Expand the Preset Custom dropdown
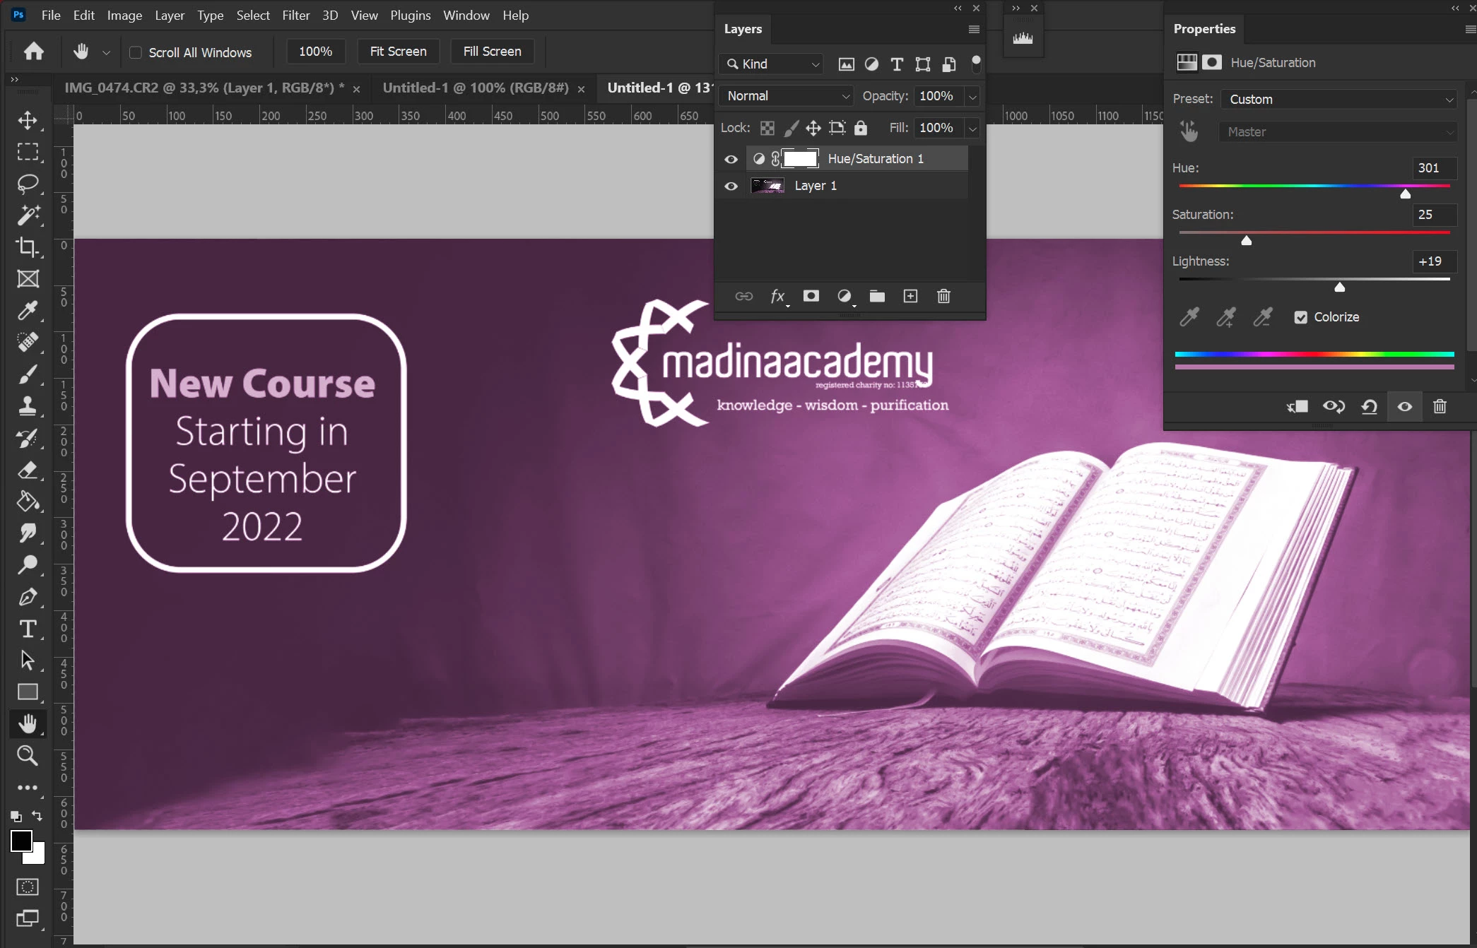The height and width of the screenshot is (948, 1477). pyautogui.click(x=1338, y=100)
